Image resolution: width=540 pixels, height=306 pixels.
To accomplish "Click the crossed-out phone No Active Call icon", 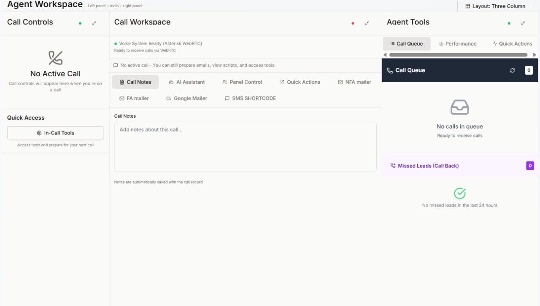I will [55, 58].
